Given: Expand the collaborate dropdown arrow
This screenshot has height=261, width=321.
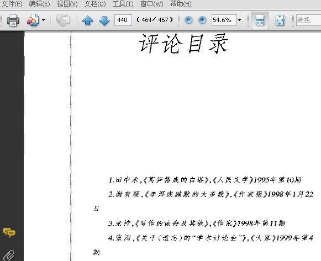Looking at the screenshot, I should [x=43, y=20].
